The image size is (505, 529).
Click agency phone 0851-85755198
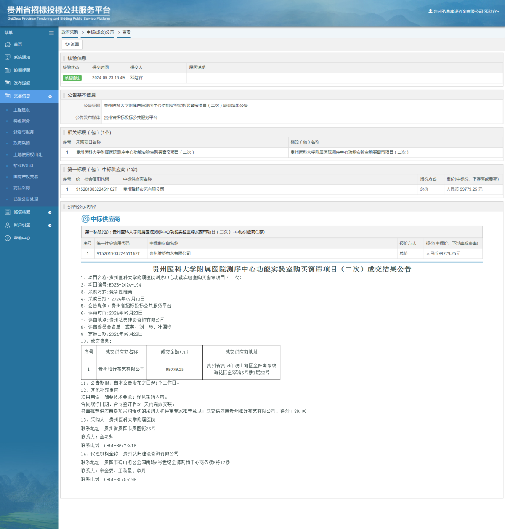(x=120, y=480)
